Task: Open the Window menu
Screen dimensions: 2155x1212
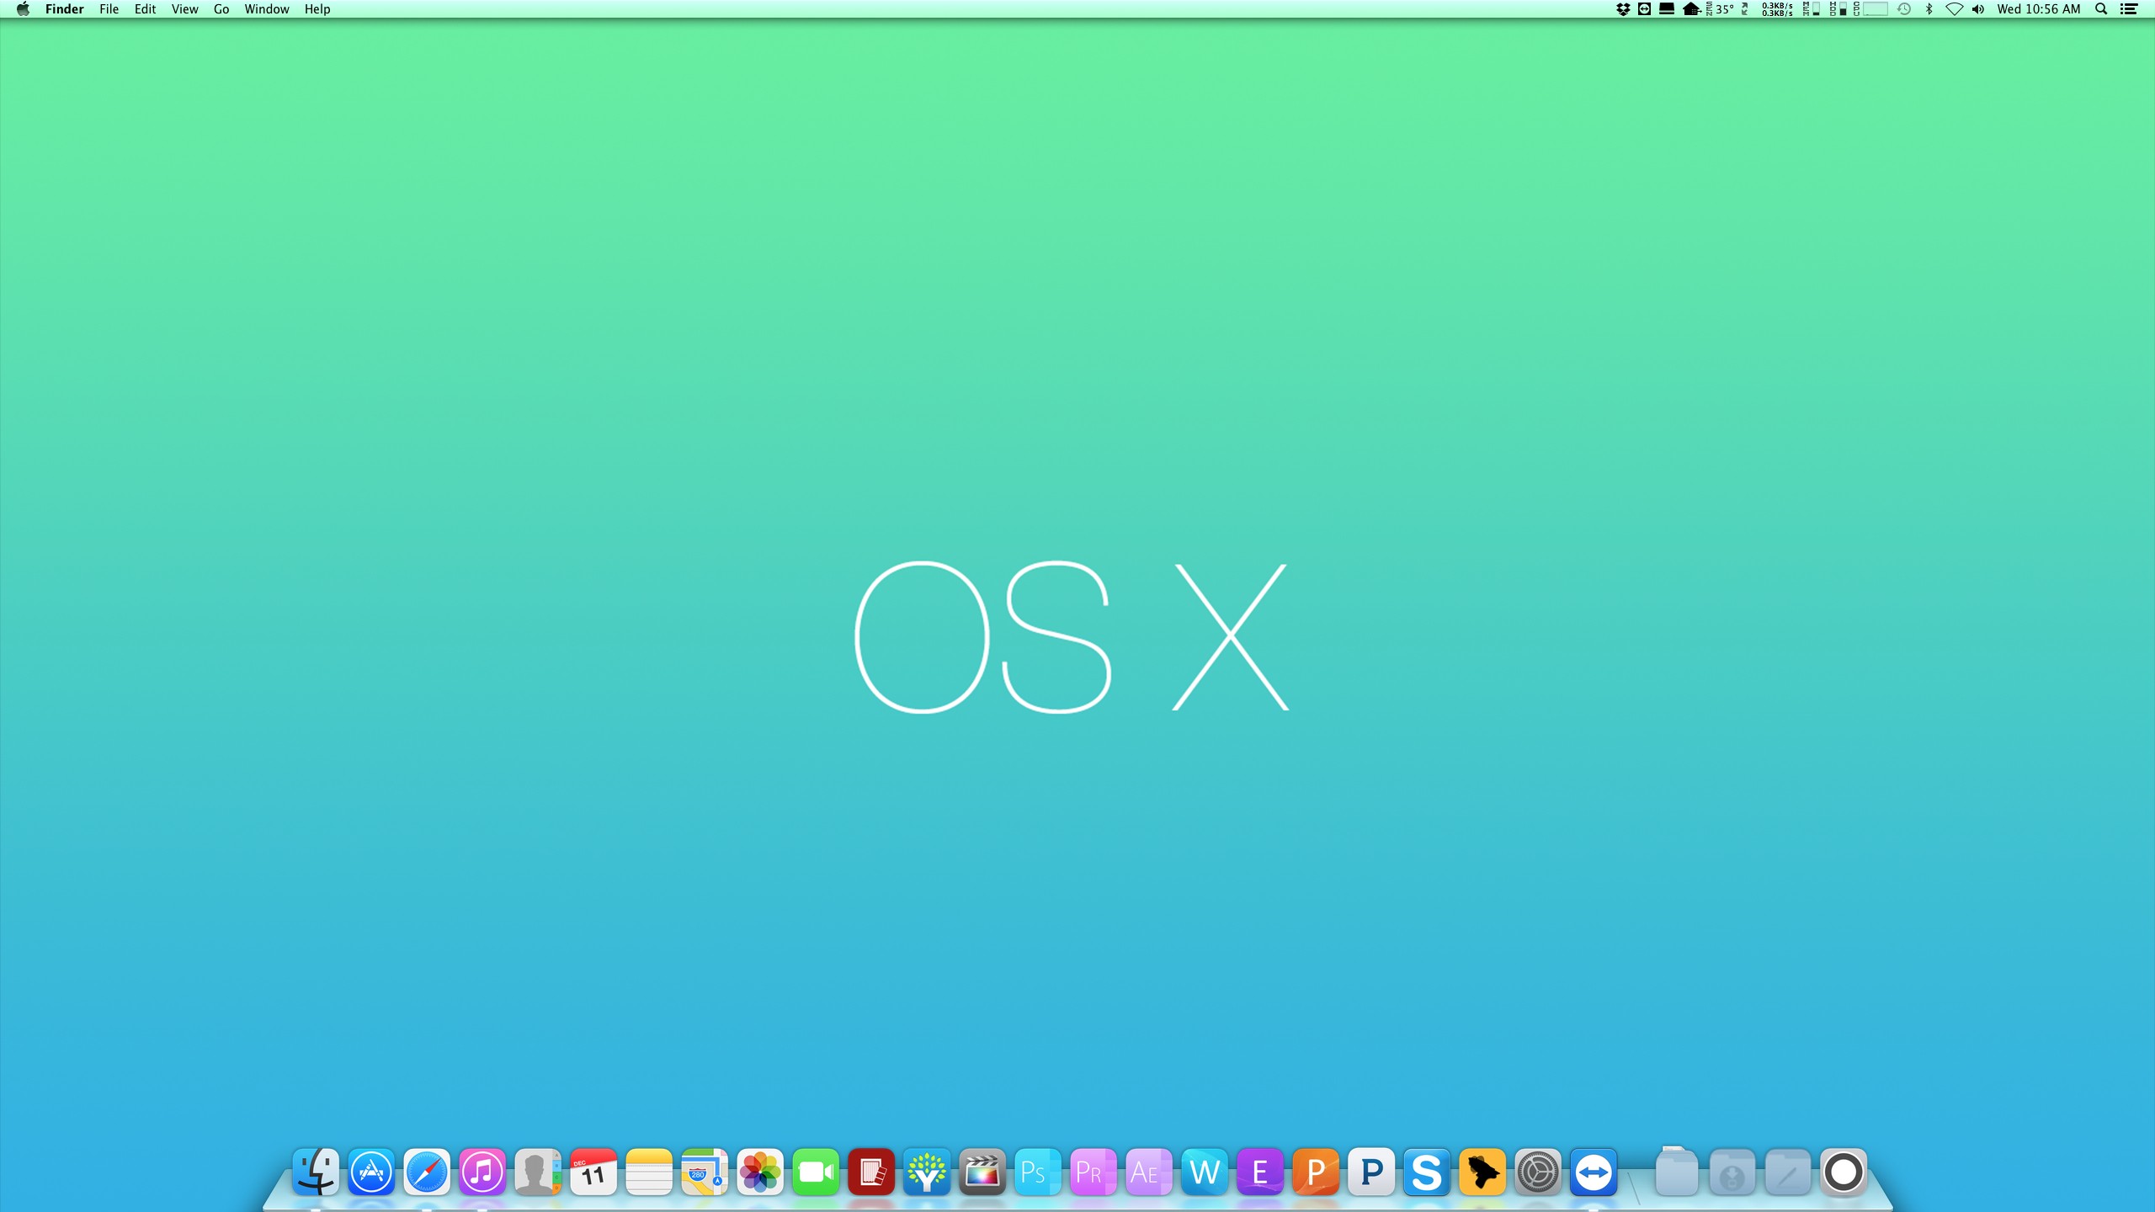Action: (267, 9)
